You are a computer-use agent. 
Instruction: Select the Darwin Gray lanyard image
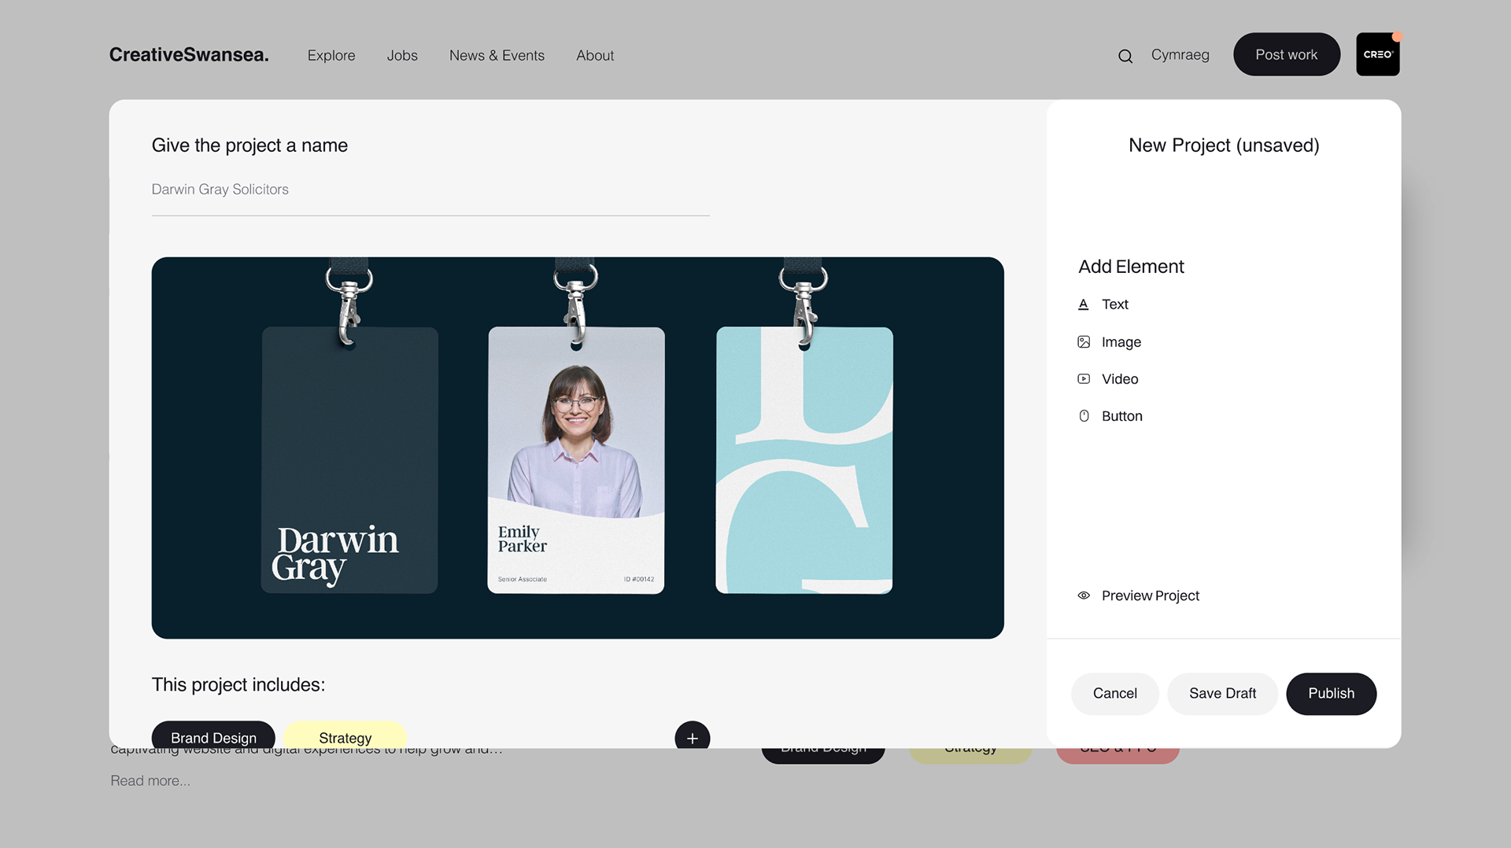(578, 448)
